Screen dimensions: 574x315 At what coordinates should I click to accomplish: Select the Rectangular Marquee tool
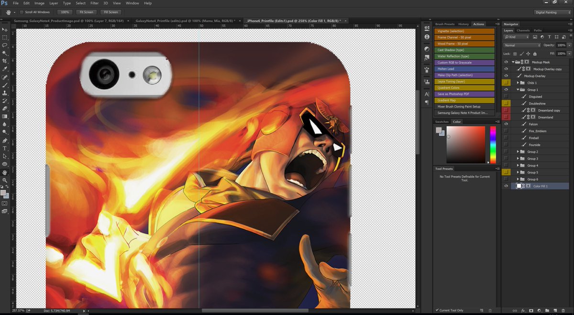(x=5, y=37)
